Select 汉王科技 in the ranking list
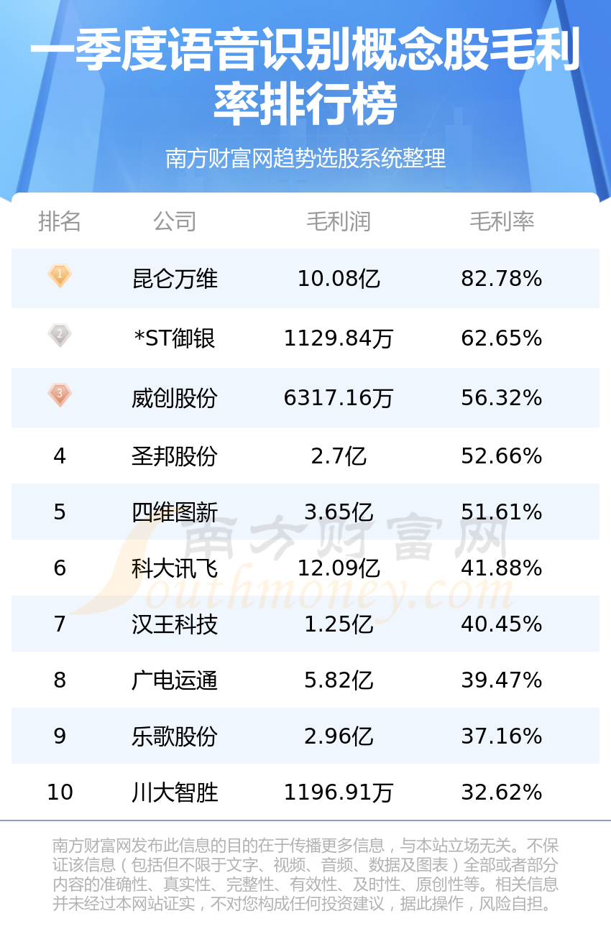This screenshot has width=611, height=934. coord(175,624)
